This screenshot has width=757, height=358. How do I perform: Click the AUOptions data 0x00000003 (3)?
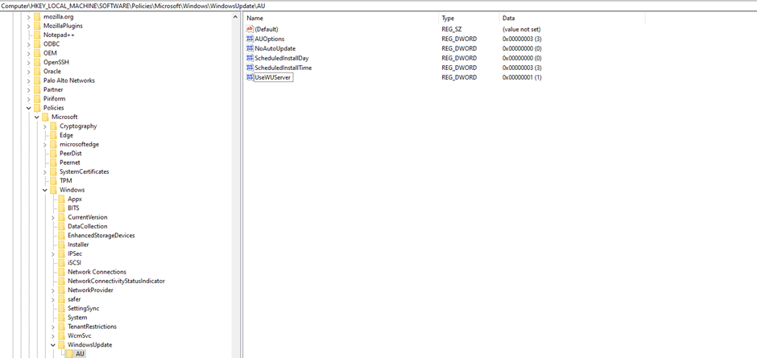coord(522,39)
